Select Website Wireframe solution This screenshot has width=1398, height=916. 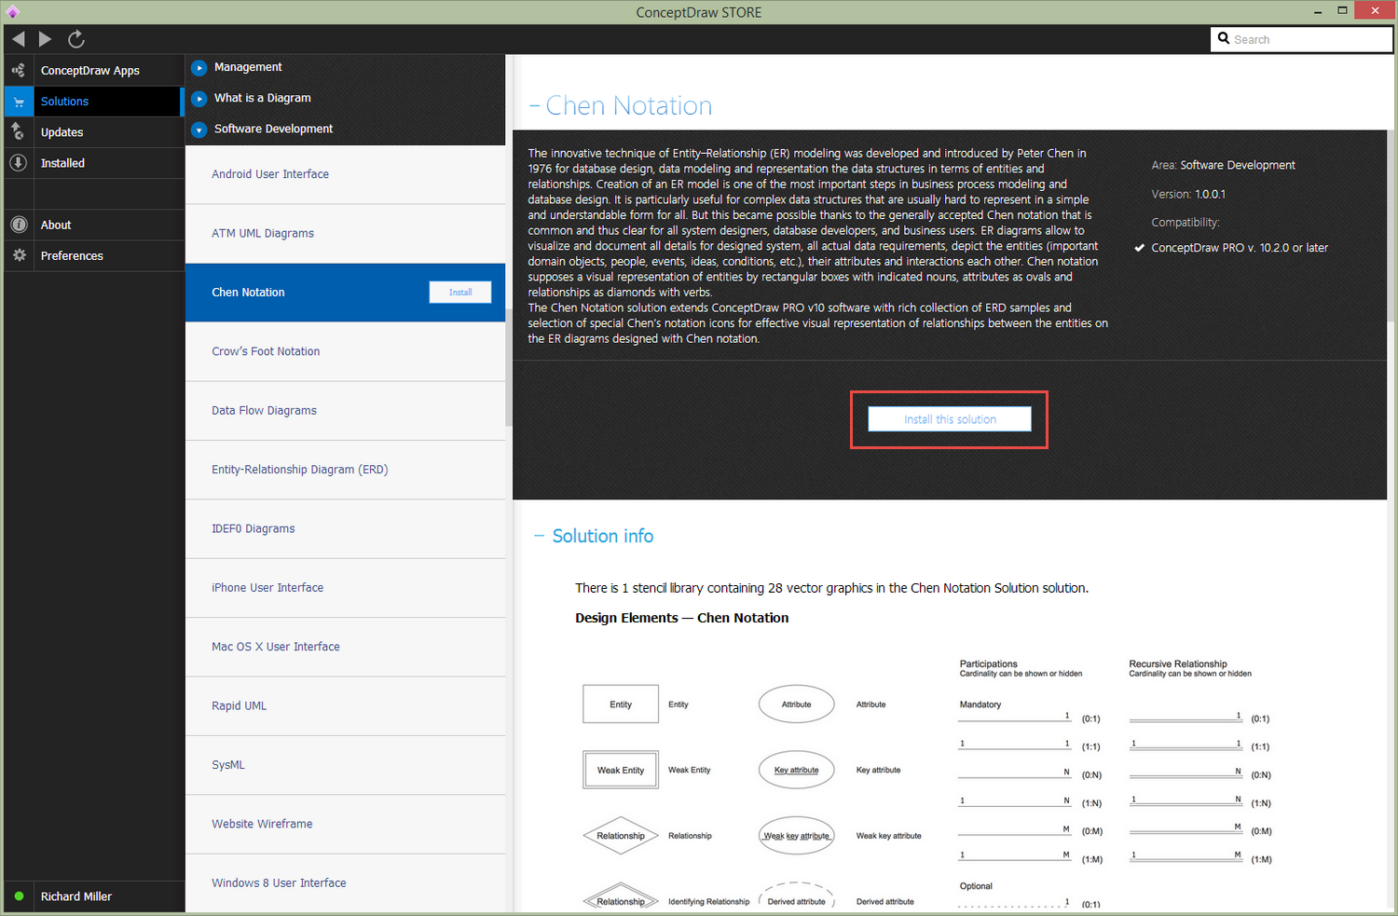tap(345, 824)
